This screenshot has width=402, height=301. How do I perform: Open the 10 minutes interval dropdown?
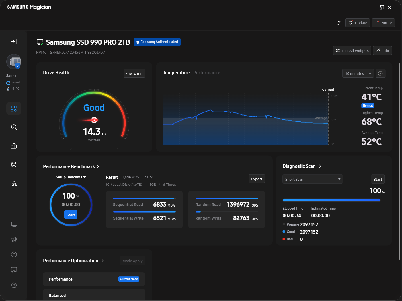pyautogui.click(x=358, y=73)
